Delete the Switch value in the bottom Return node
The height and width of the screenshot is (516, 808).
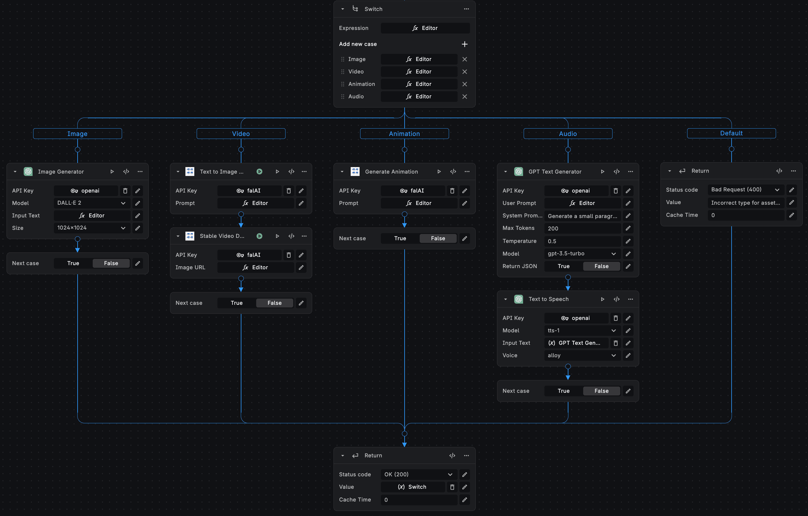452,487
